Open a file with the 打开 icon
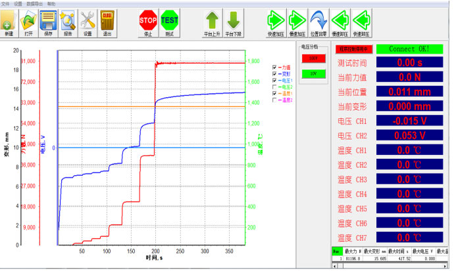This screenshot has height=271, width=454. coord(28,22)
